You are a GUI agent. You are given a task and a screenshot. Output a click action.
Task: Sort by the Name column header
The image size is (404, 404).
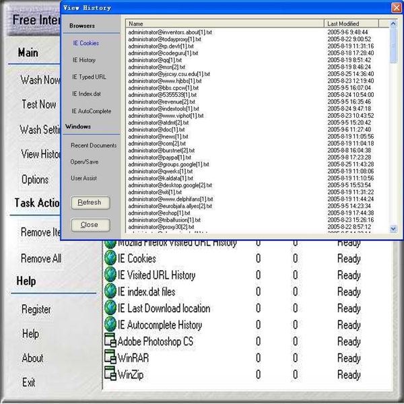[225, 24]
